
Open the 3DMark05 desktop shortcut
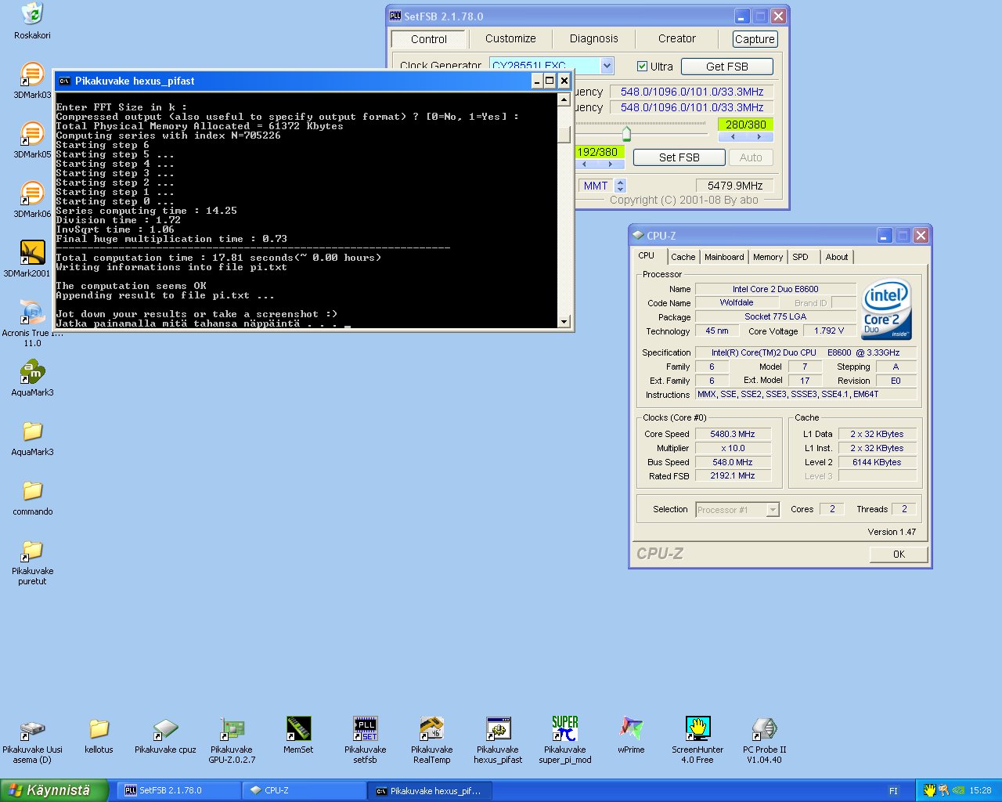tap(32, 140)
